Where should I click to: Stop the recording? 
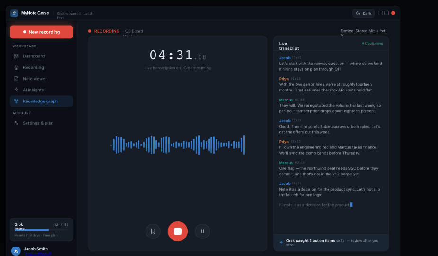tap(178, 231)
